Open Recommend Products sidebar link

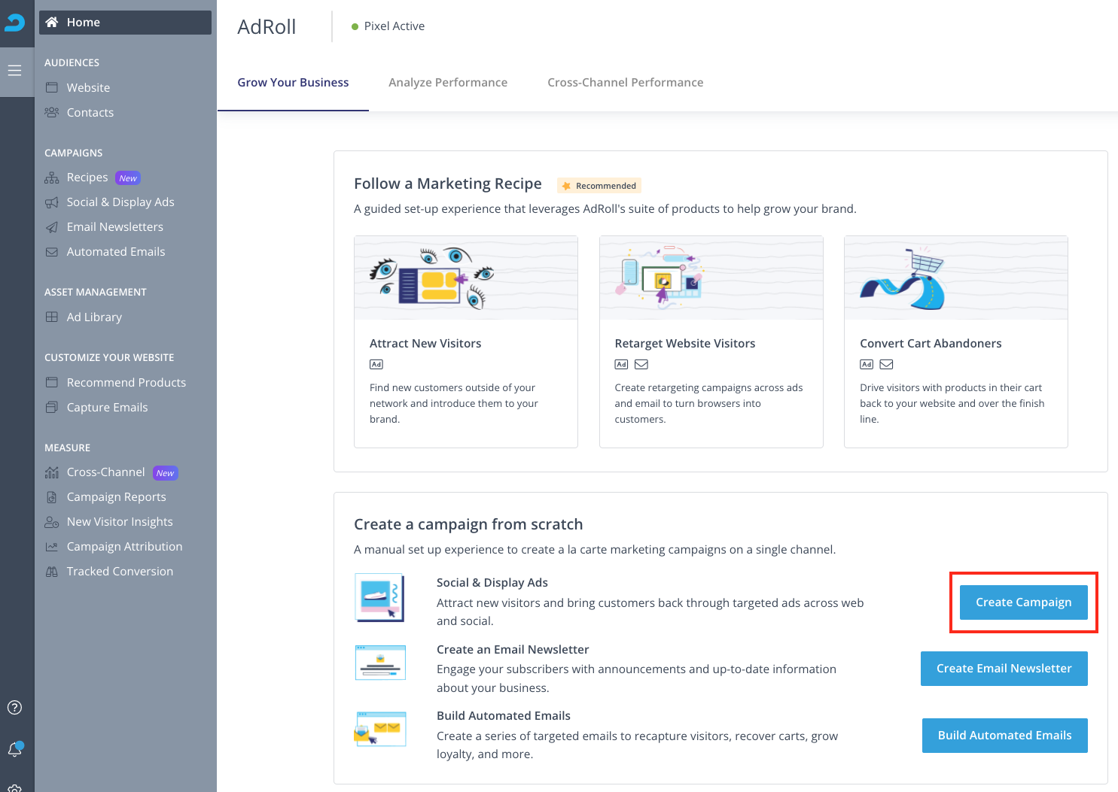126,383
